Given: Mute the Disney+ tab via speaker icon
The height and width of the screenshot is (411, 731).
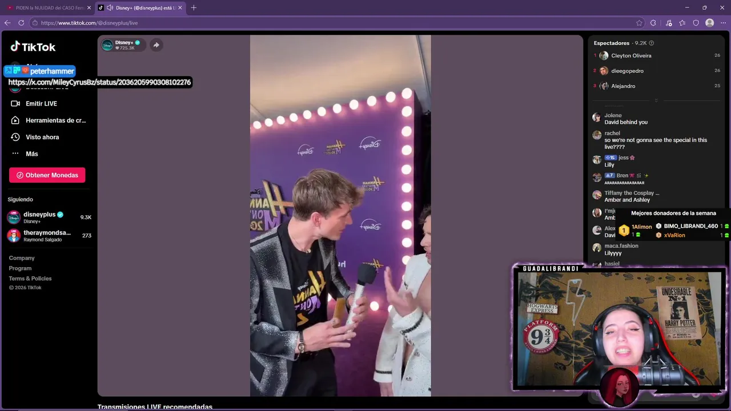Looking at the screenshot, I should pyautogui.click(x=110, y=8).
